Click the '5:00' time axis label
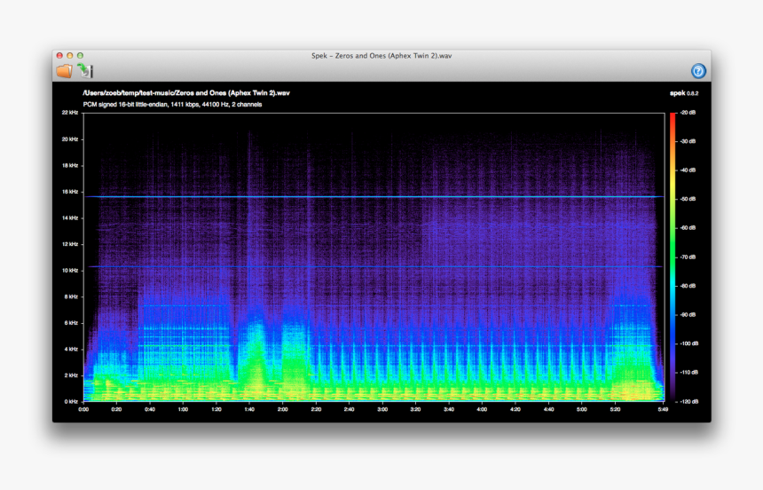 pyautogui.click(x=581, y=409)
